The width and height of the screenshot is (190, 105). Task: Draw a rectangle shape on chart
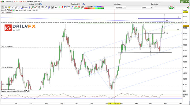pos(69,7)
